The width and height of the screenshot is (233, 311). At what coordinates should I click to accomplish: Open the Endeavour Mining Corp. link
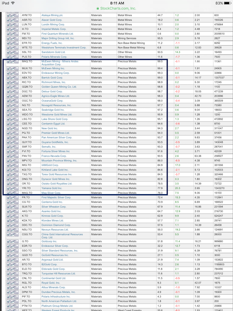pos(55,73)
